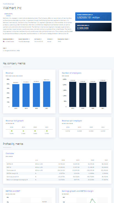This screenshot has height=203, width=114.
Task: Click the Total assets 2021 value 252,496.00
Action: (x=104, y=170)
